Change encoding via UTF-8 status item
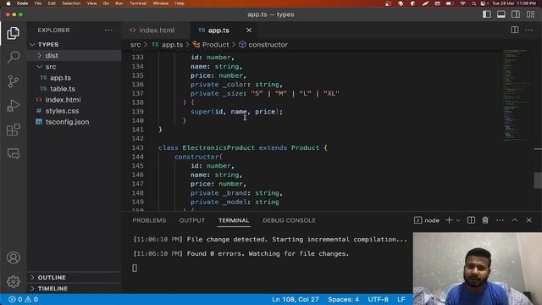Viewport: 542px width, 305px height. [x=378, y=299]
